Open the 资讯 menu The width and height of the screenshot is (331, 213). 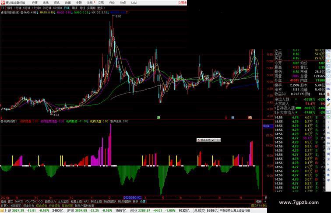pyautogui.click(x=56, y=3)
